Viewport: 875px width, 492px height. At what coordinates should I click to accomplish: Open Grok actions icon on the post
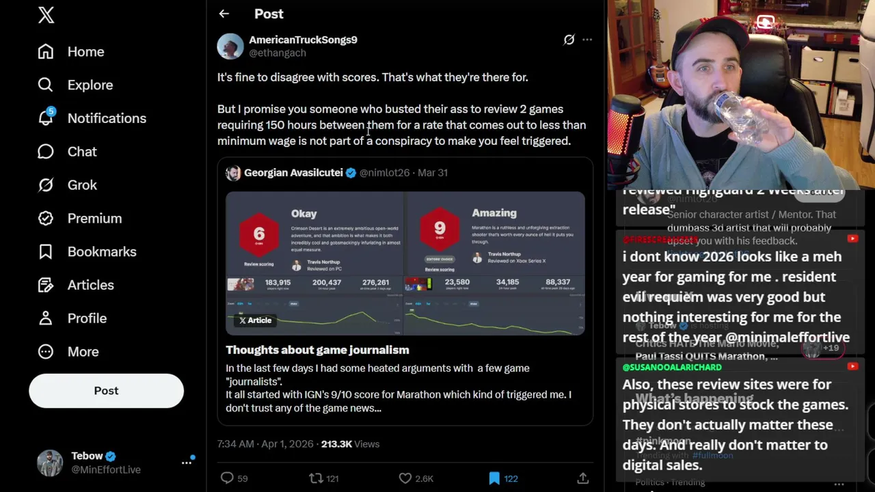point(569,40)
